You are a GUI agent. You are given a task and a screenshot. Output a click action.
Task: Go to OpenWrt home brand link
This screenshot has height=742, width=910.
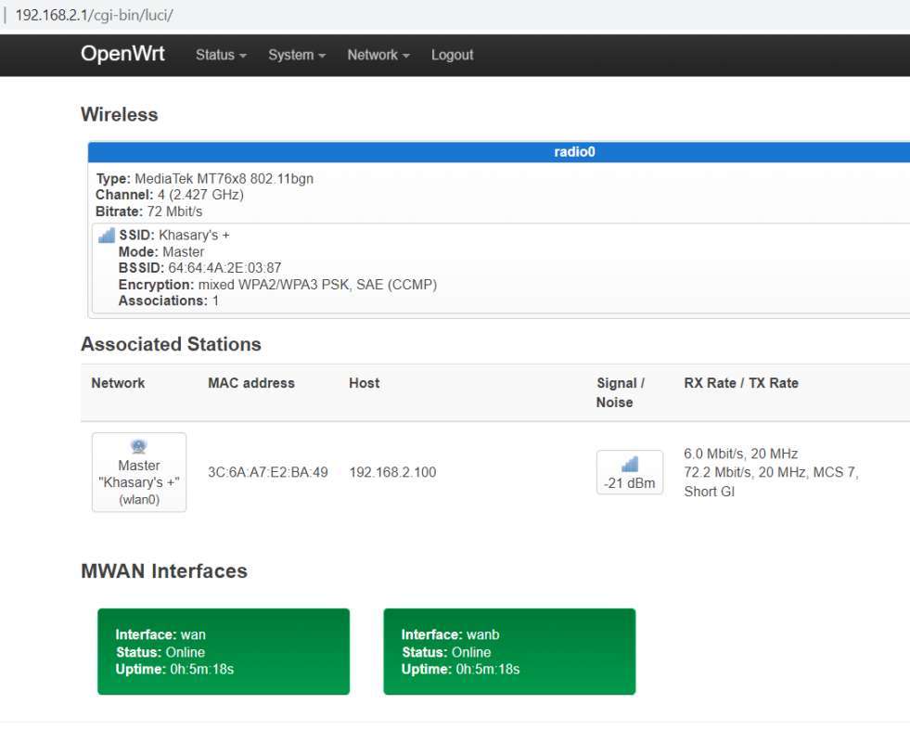click(122, 54)
